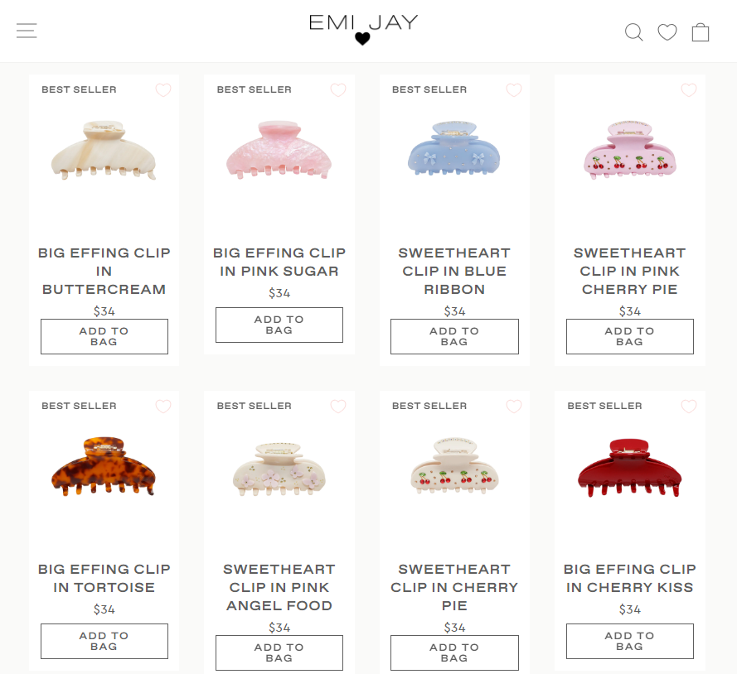This screenshot has width=737, height=674.
Task: Open the wishlist heart in header
Action: point(667,32)
